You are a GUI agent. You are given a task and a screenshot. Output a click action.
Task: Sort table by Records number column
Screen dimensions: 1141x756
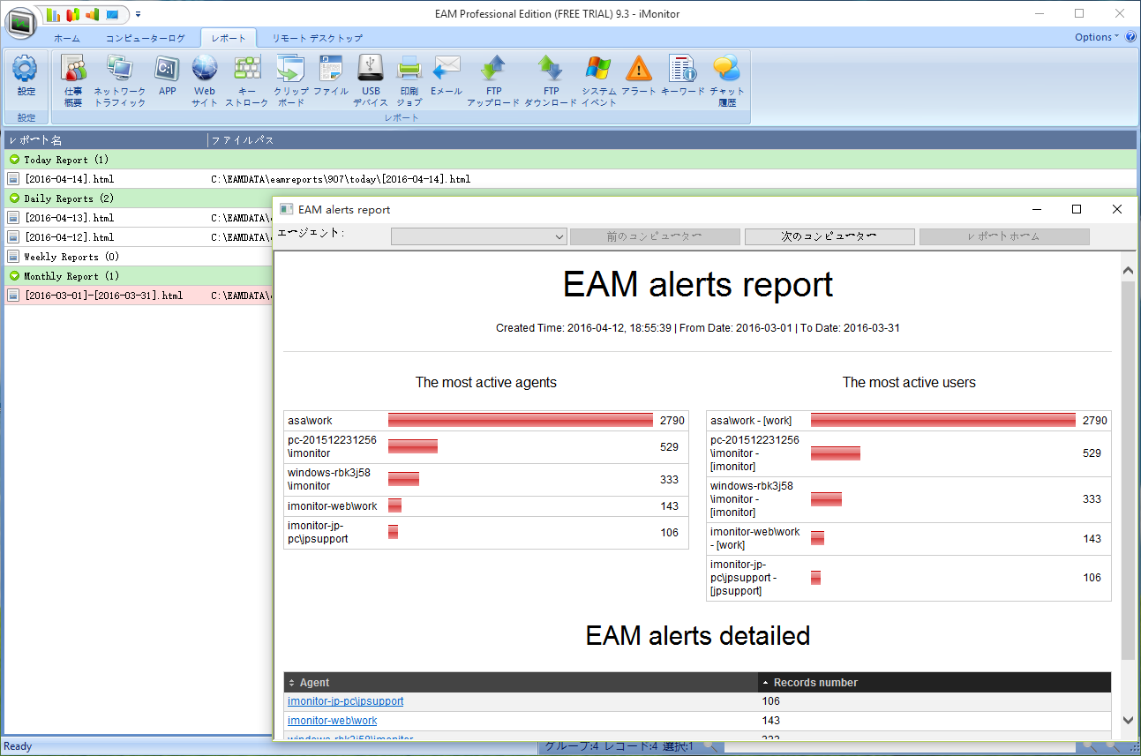(x=815, y=683)
